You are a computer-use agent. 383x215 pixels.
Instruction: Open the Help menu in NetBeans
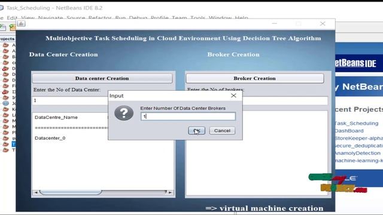[241, 18]
